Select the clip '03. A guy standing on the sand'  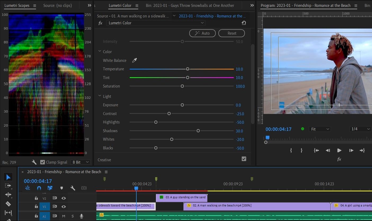[x=182, y=197]
